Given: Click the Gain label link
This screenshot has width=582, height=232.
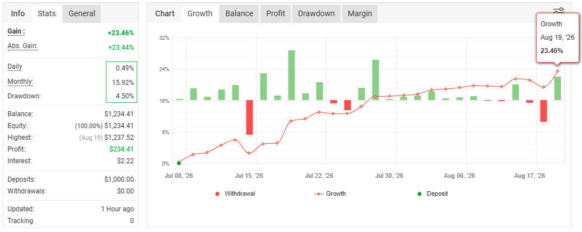Looking at the screenshot, I should (x=16, y=31).
